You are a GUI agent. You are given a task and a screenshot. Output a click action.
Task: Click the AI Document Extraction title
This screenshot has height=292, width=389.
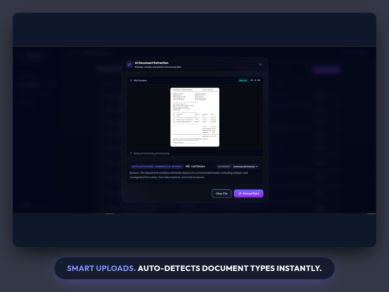click(x=151, y=63)
